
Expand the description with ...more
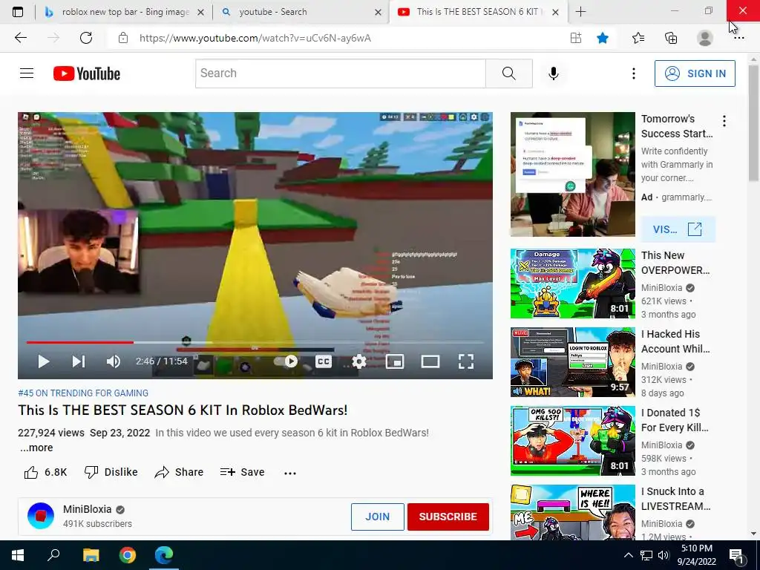pyautogui.click(x=36, y=448)
